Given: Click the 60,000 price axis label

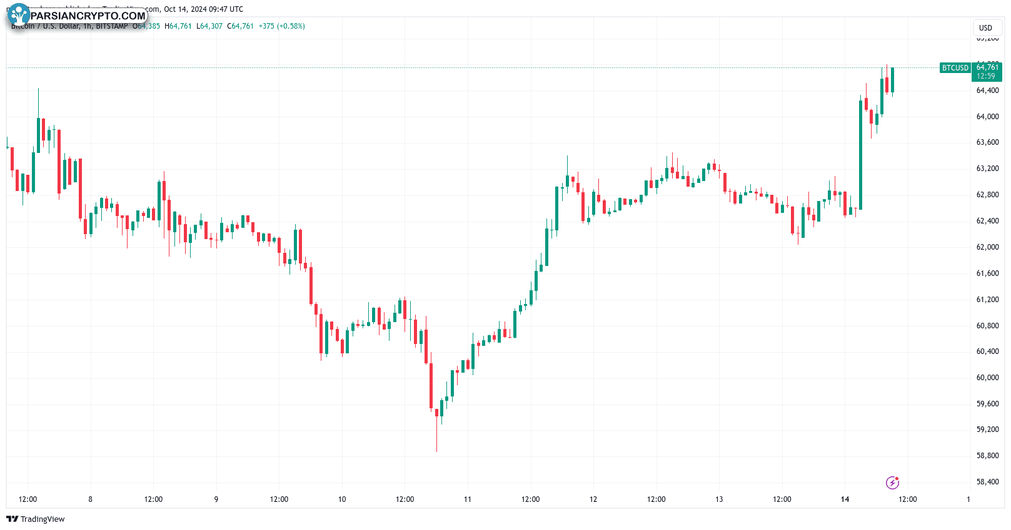Looking at the screenshot, I should point(987,378).
